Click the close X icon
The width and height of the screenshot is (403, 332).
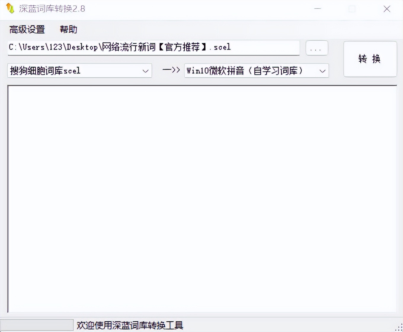tap(387, 9)
